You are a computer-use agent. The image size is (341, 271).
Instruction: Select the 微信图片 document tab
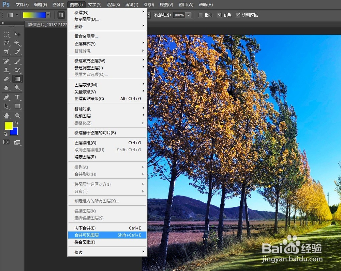pyautogui.click(x=46, y=25)
